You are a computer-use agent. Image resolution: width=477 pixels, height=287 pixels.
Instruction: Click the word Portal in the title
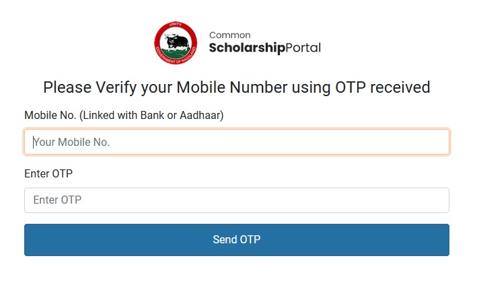point(303,48)
